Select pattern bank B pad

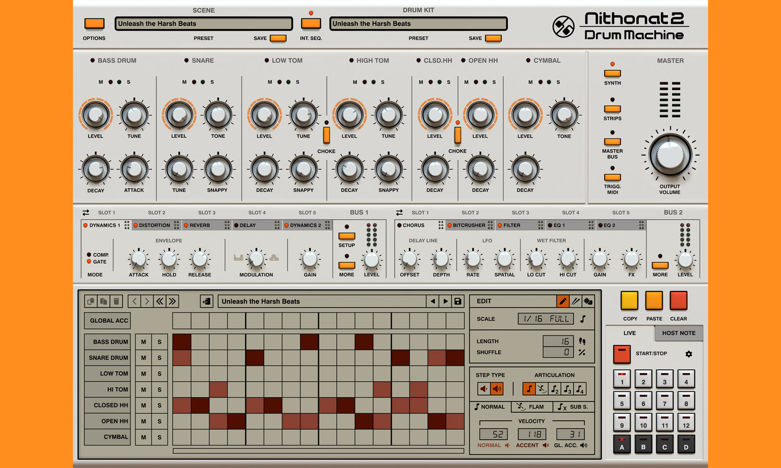tap(643, 445)
